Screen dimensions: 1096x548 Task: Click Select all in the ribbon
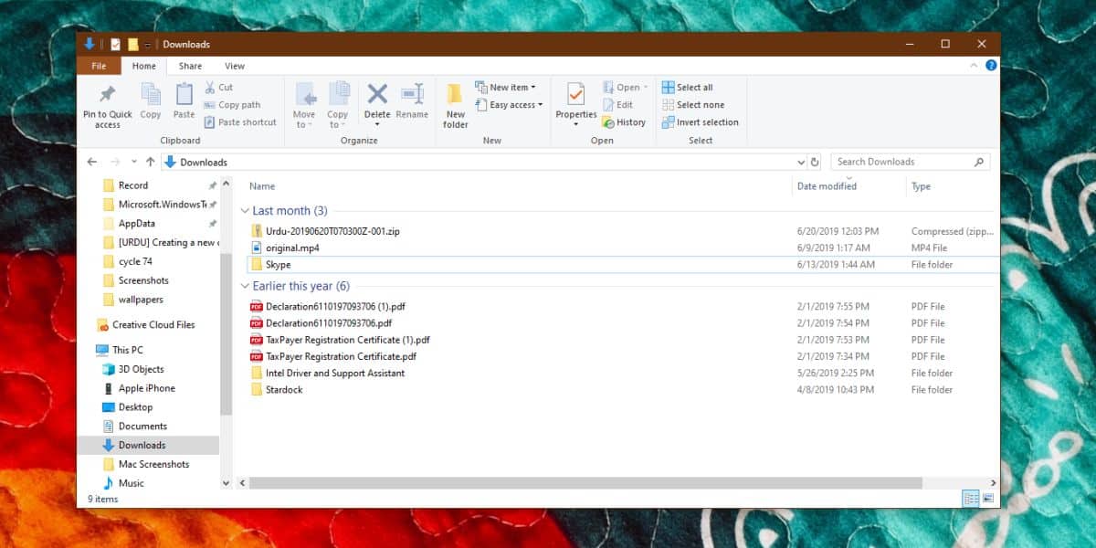pos(688,88)
